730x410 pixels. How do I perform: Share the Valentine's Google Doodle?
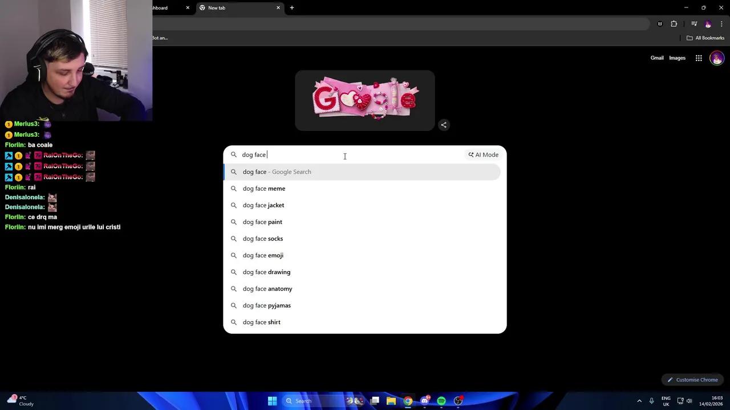pos(444,125)
